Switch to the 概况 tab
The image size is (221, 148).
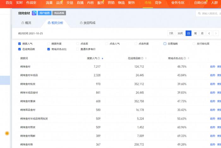tap(26, 23)
